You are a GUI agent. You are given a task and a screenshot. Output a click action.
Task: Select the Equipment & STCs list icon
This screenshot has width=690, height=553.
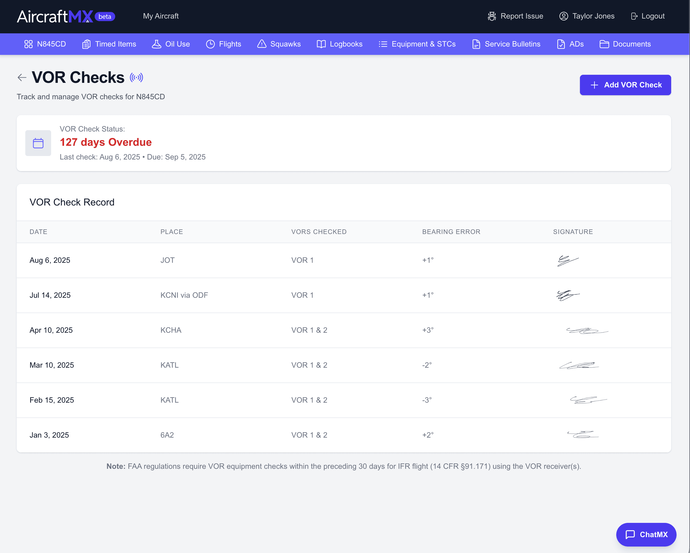[383, 44]
